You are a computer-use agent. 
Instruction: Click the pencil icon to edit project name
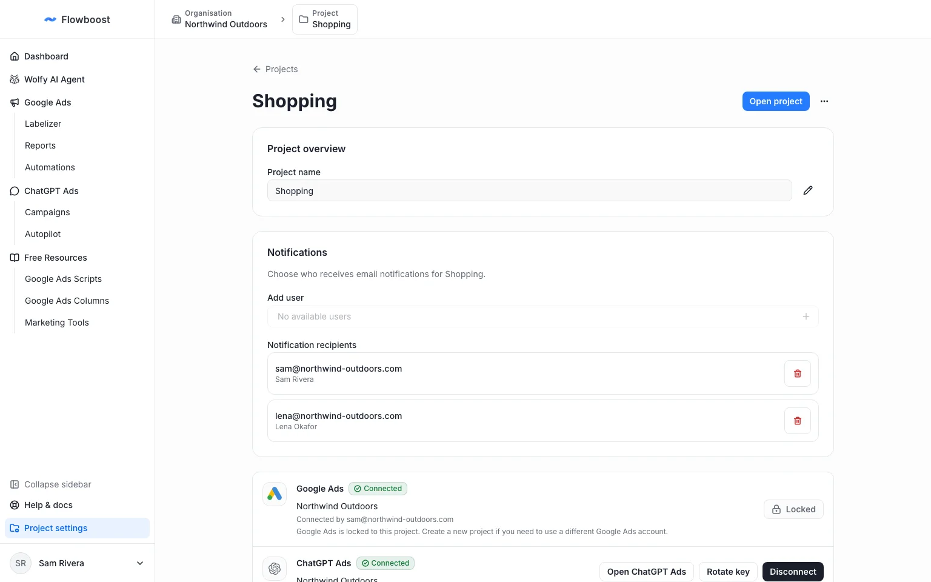click(x=808, y=190)
